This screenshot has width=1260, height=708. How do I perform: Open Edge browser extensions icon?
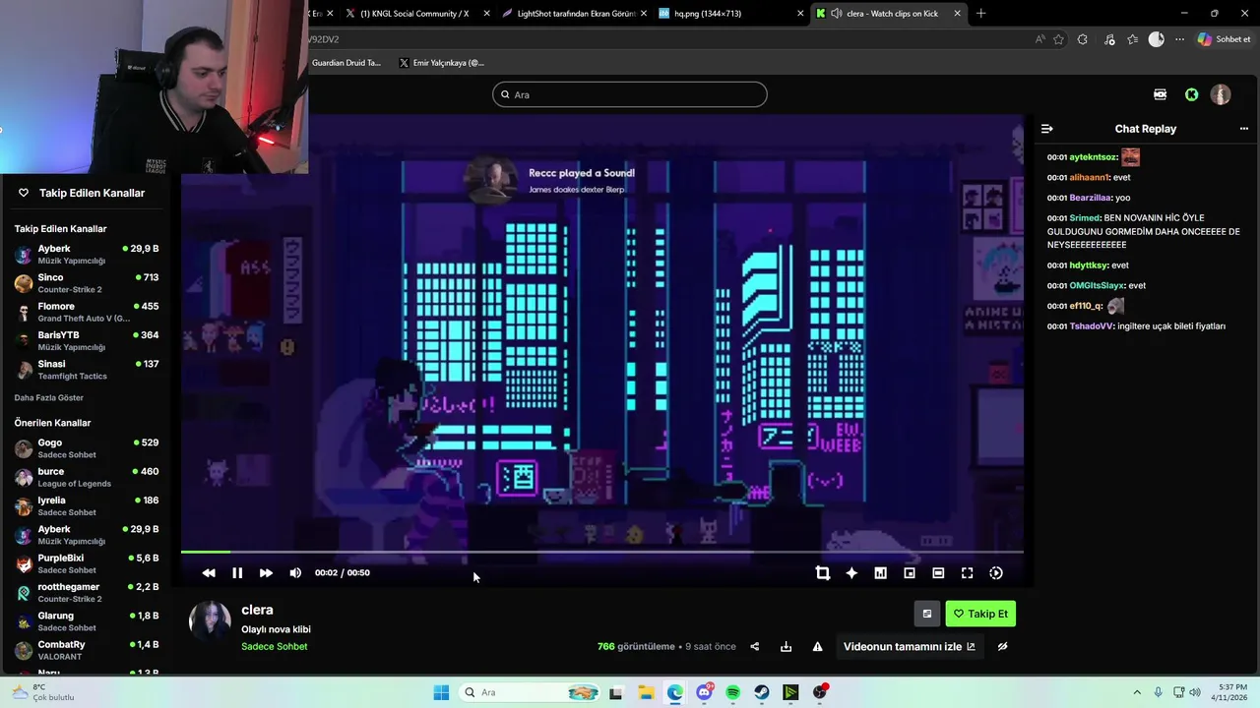coord(1083,39)
